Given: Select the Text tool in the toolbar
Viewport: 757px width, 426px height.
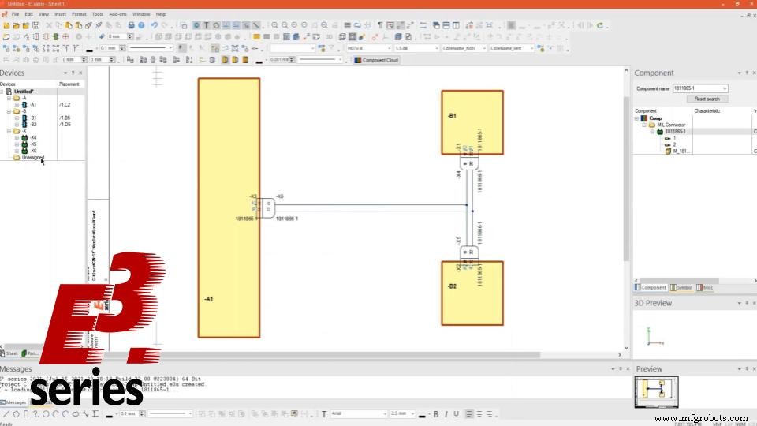Looking at the screenshot, I should [207, 25].
